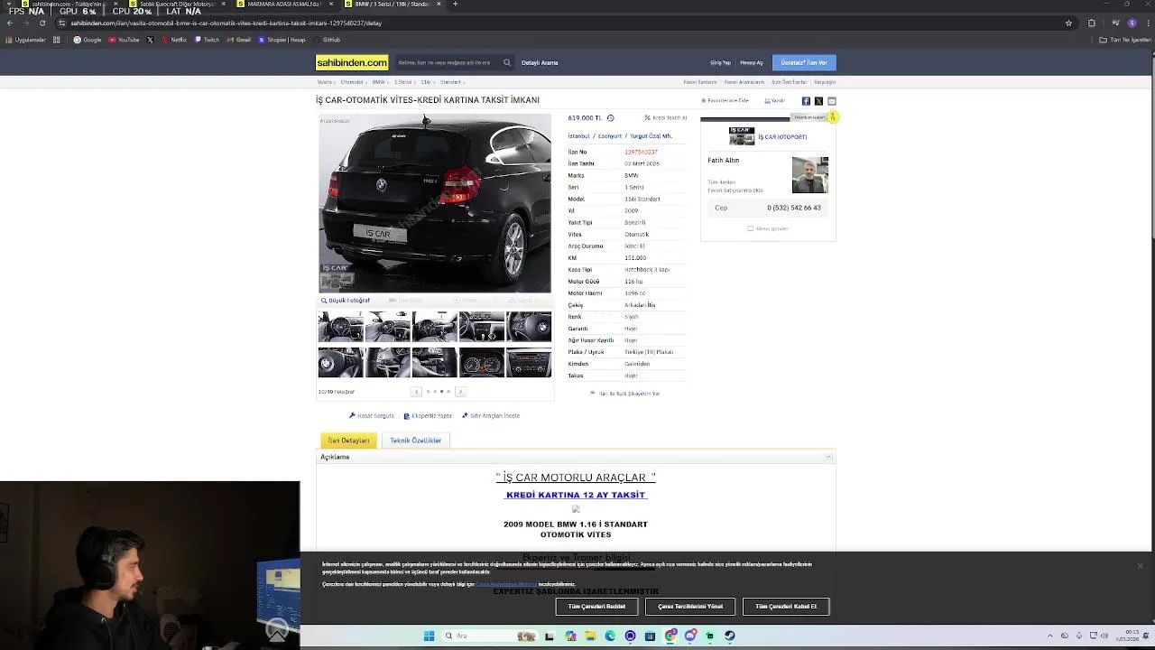Click Ekspertiz Yaptır link
The width and height of the screenshot is (1155, 650).
click(x=428, y=416)
